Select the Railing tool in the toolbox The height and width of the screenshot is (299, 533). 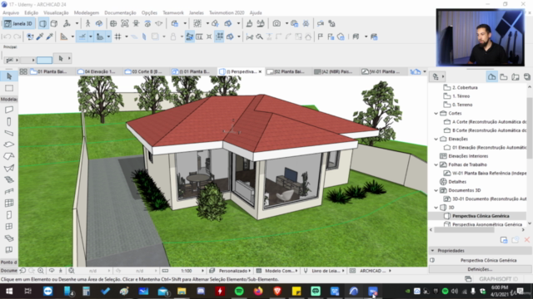[9, 191]
